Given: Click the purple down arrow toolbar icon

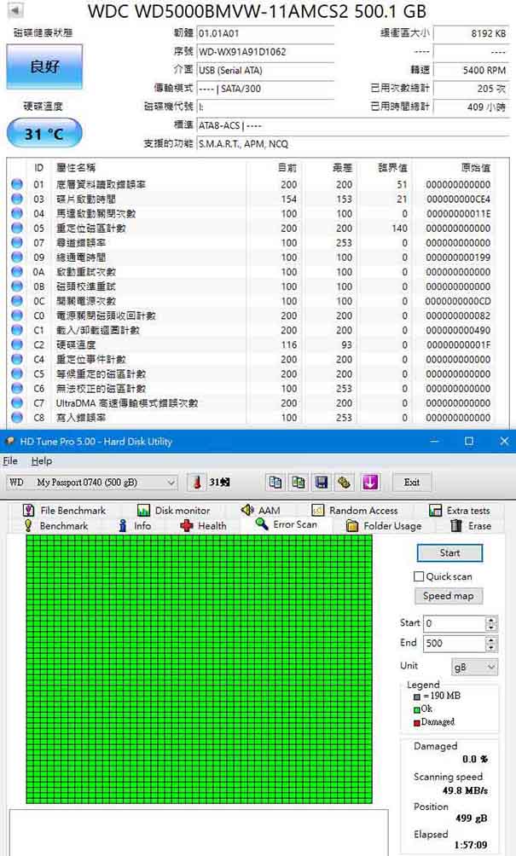Looking at the screenshot, I should pyautogui.click(x=369, y=482).
